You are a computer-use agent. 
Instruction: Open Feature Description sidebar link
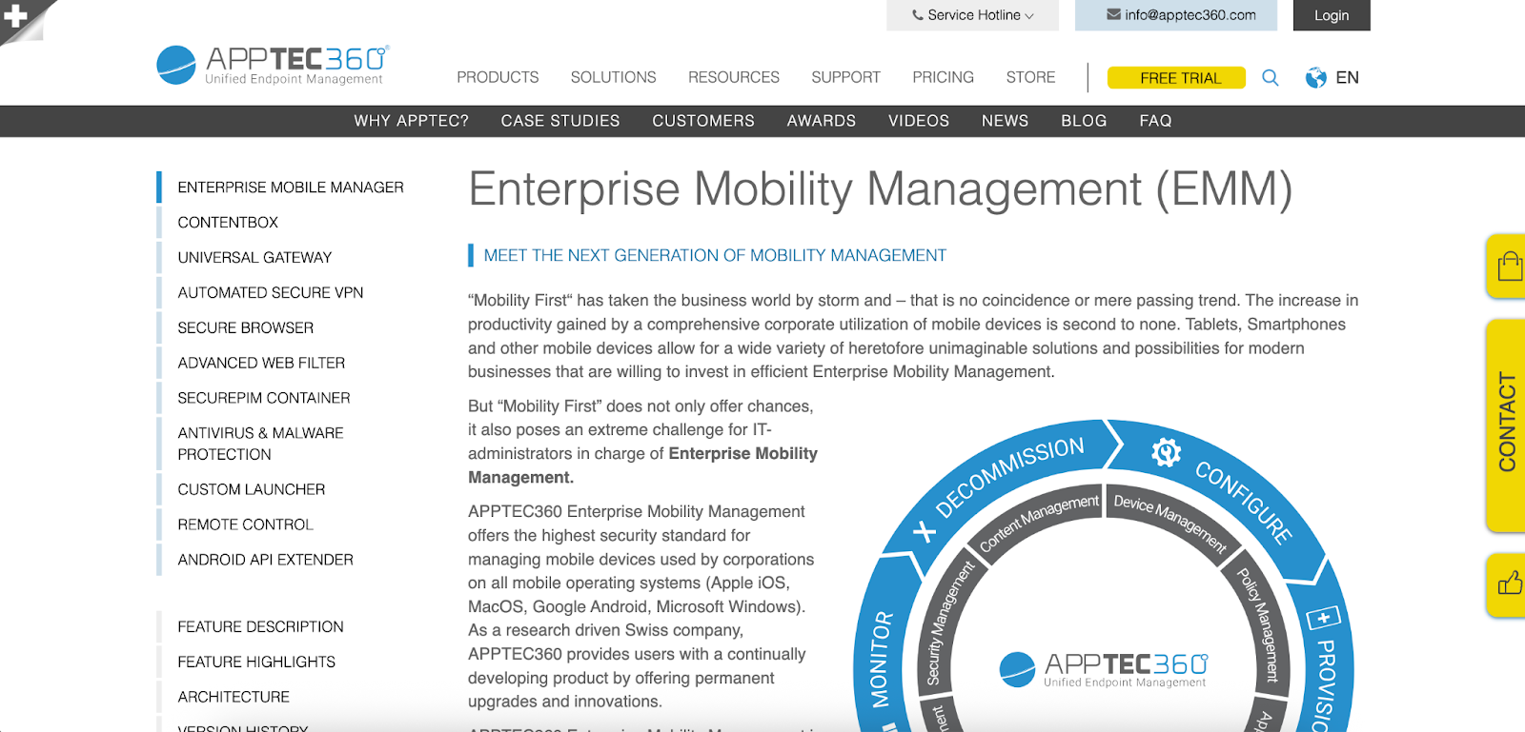click(x=260, y=627)
